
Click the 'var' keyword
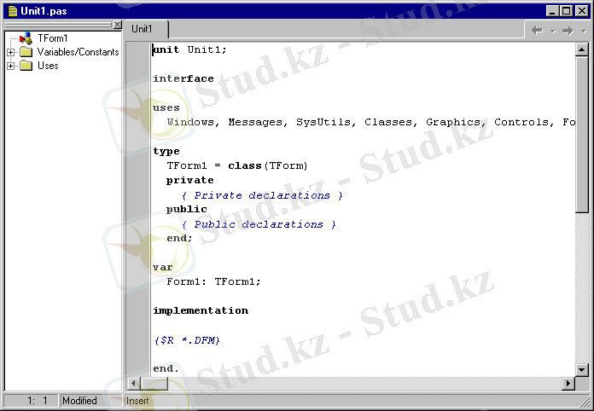click(162, 267)
